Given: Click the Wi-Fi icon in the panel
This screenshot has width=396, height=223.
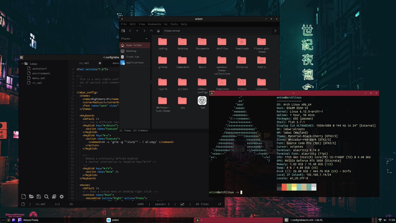Looking at the screenshot, I should [x=380, y=220].
